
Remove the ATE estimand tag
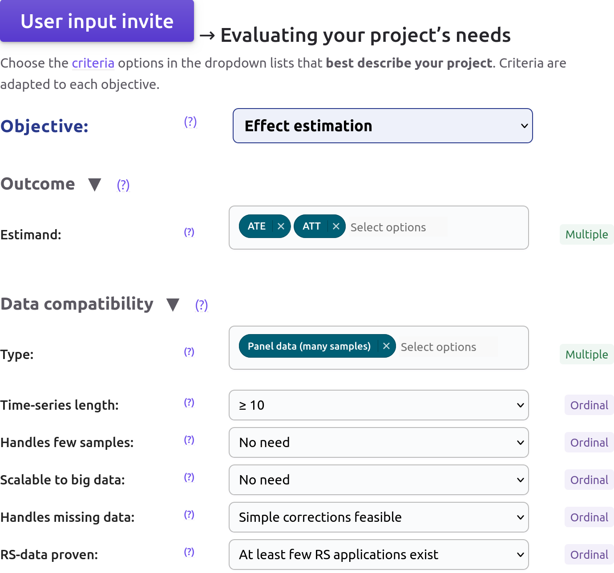click(281, 226)
